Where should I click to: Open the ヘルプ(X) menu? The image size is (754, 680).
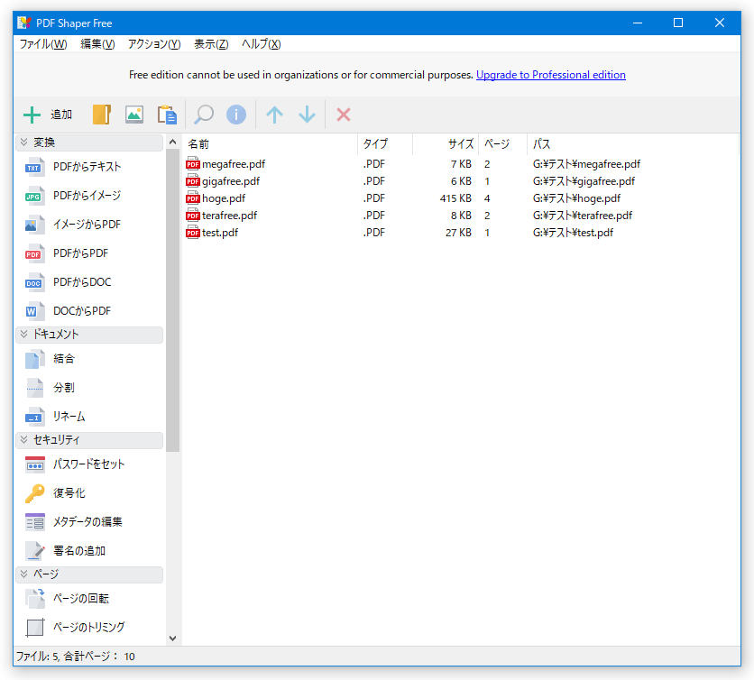262,44
